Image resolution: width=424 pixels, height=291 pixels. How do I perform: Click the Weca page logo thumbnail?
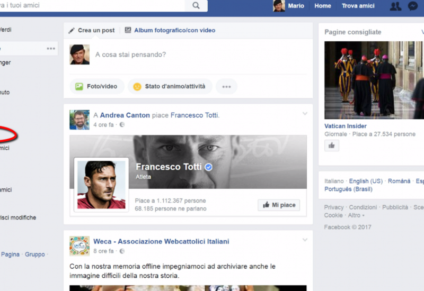(79, 246)
